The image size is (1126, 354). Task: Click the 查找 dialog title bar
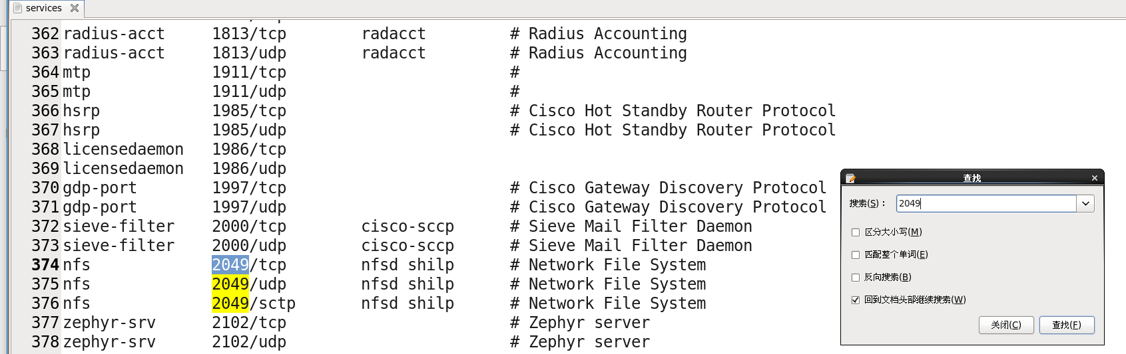click(972, 178)
